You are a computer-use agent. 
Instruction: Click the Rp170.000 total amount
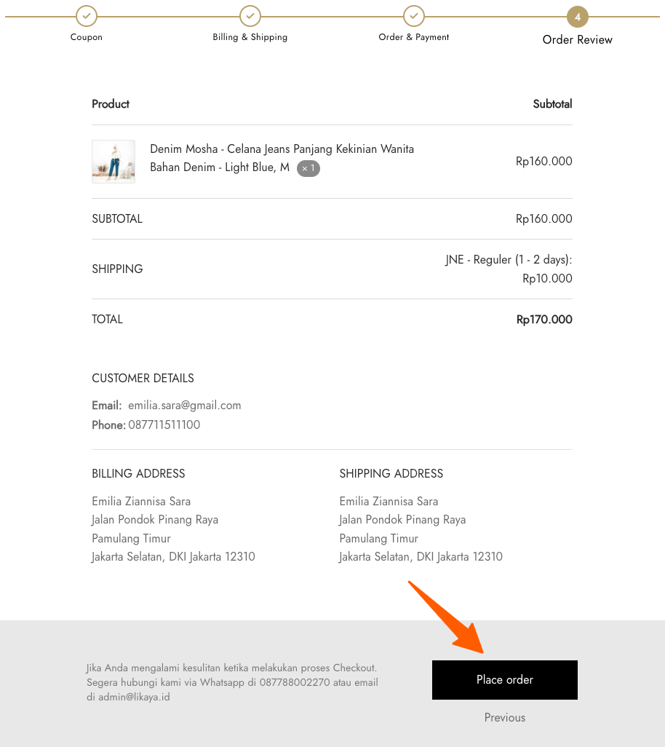(x=544, y=320)
